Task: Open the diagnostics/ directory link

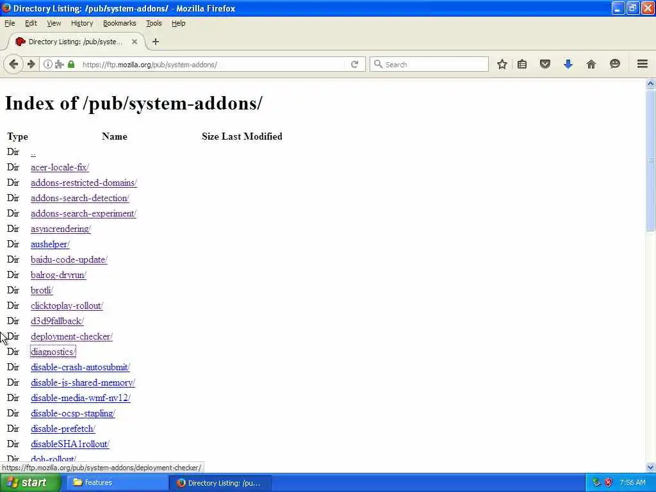Action: [53, 352]
